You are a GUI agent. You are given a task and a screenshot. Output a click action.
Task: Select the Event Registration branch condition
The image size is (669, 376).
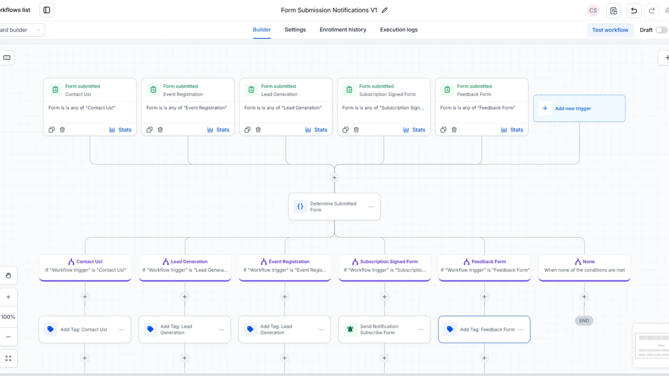coord(285,267)
